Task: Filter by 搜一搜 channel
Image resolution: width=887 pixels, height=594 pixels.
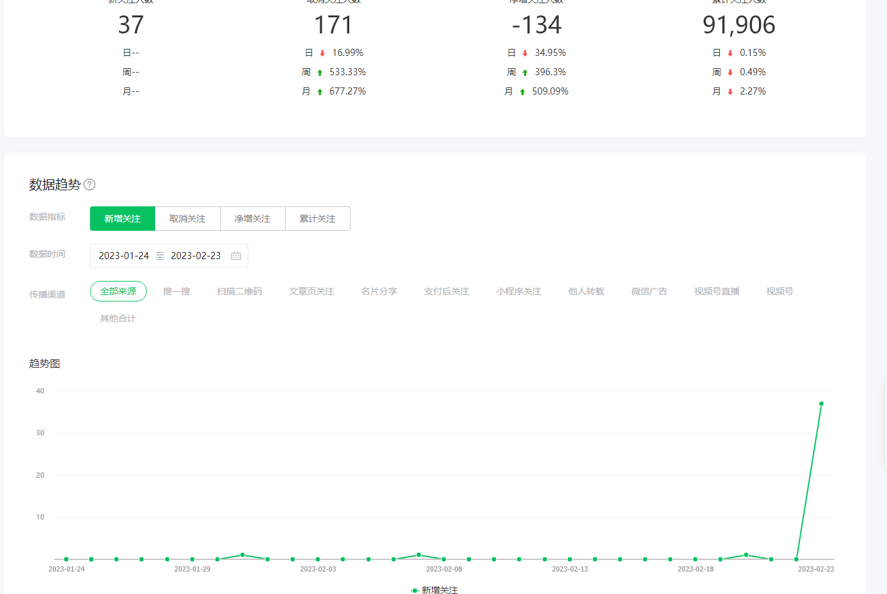Action: click(x=176, y=291)
